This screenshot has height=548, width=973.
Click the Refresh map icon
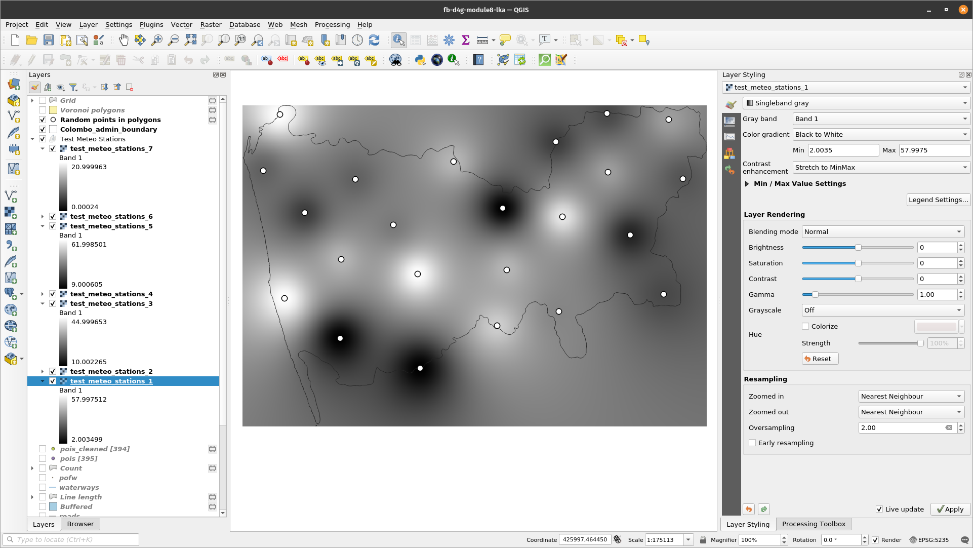tap(374, 41)
